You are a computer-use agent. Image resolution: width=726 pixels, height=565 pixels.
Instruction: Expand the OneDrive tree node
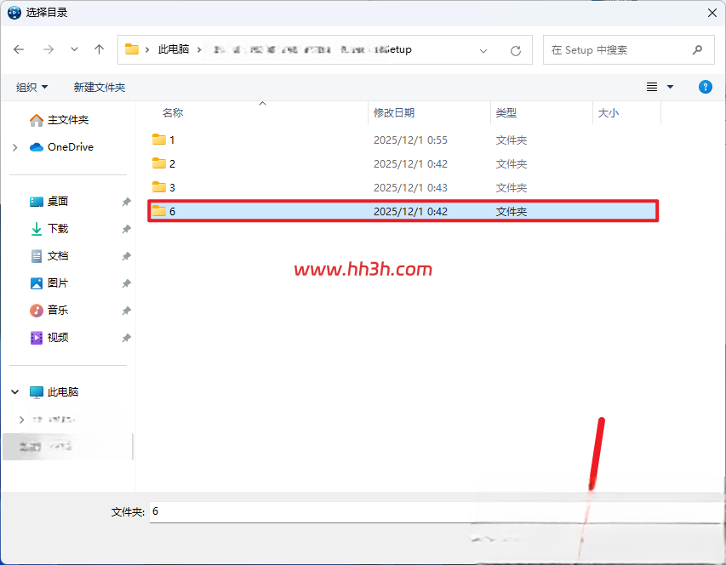(14, 147)
